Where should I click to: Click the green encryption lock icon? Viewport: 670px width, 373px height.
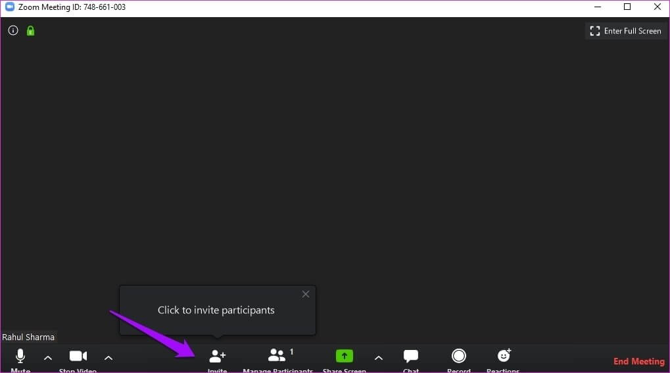click(30, 31)
